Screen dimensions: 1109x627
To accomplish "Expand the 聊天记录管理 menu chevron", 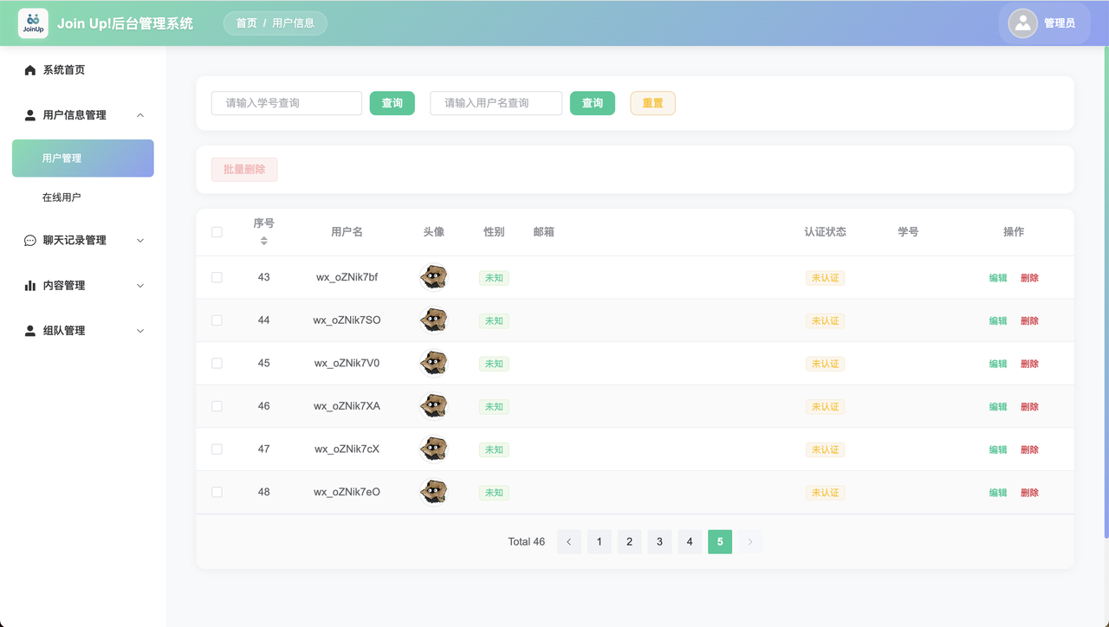I will pyautogui.click(x=140, y=241).
